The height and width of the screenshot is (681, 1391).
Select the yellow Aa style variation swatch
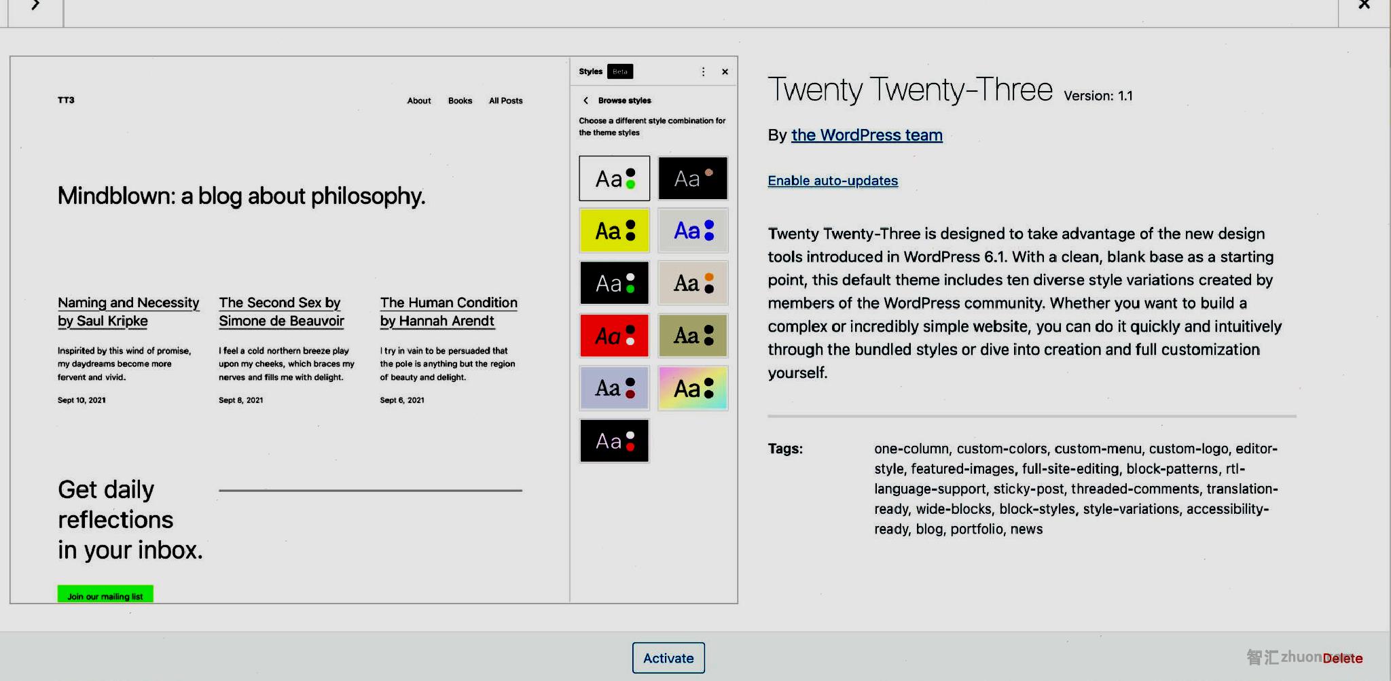click(x=615, y=230)
